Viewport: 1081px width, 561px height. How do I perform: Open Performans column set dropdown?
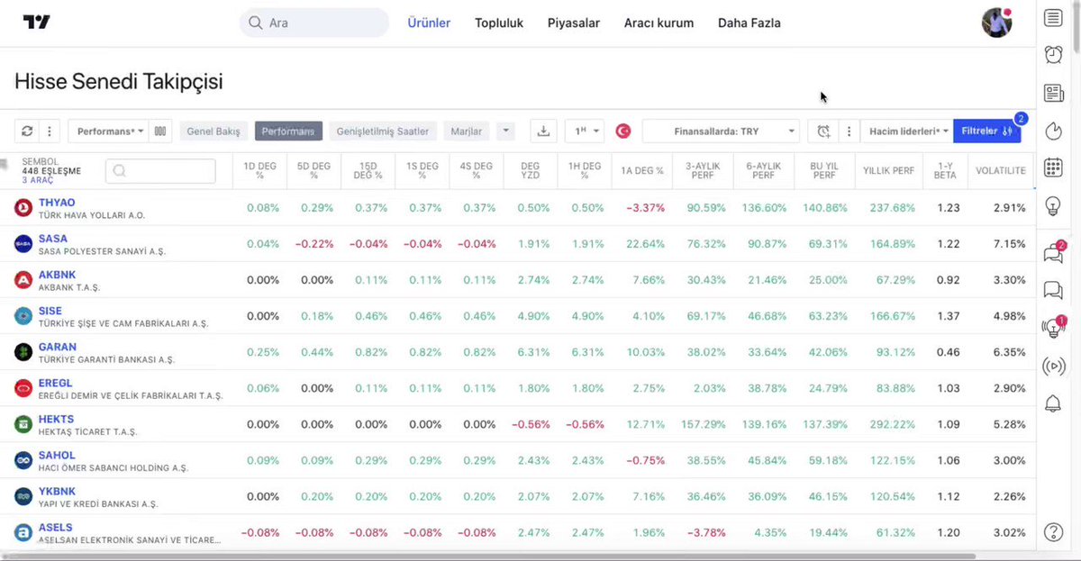[107, 131]
